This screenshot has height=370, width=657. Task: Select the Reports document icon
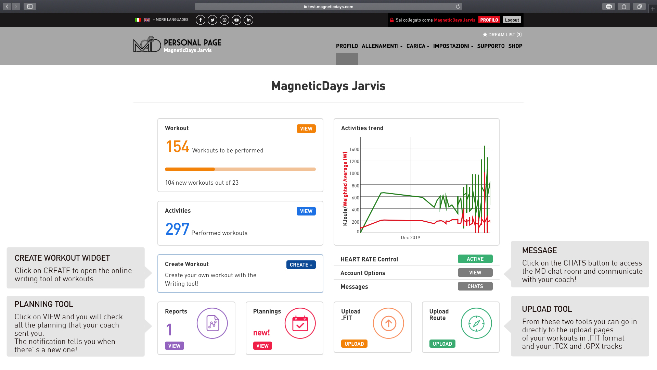212,323
